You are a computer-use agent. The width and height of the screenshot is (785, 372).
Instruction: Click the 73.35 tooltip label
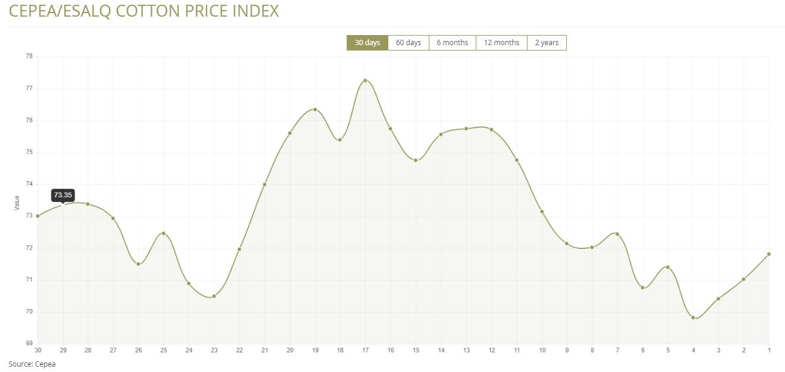coord(63,195)
